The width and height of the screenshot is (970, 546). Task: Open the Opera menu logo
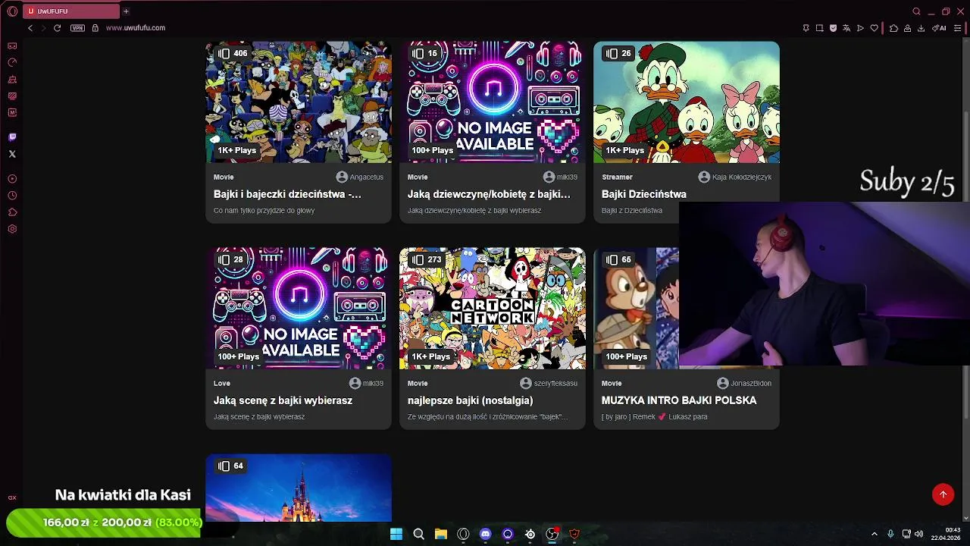click(x=12, y=11)
